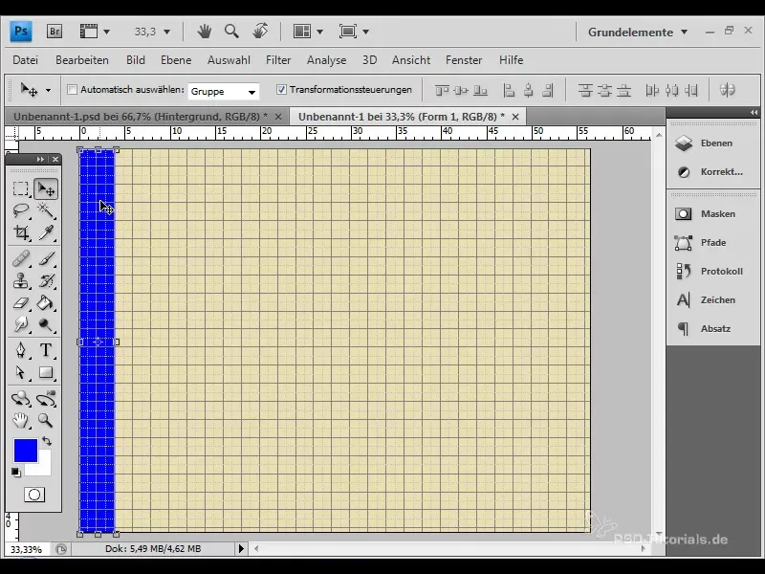Select the Brush tool
This screenshot has height=574, width=765.
(46, 259)
